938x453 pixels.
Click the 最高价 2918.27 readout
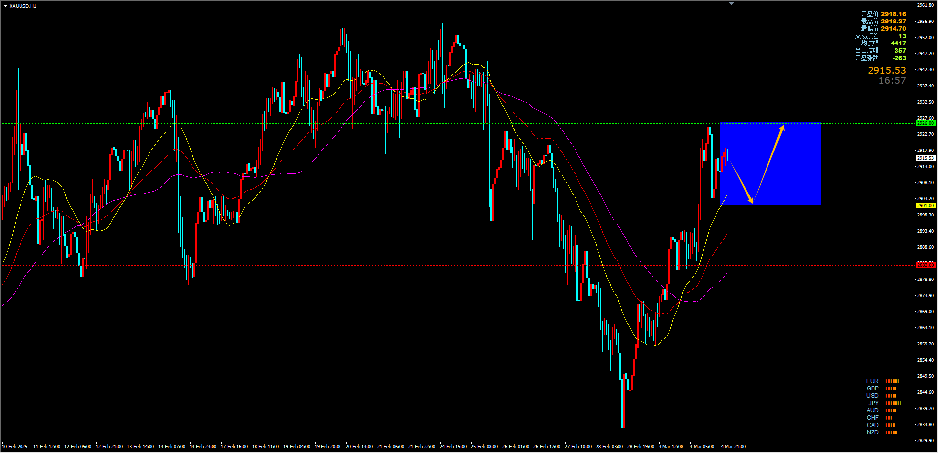883,22
